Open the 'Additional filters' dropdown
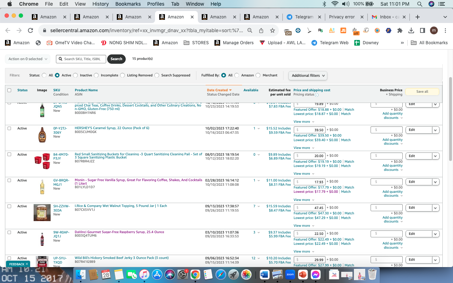Screen dimensions: 453x283 (308, 75)
